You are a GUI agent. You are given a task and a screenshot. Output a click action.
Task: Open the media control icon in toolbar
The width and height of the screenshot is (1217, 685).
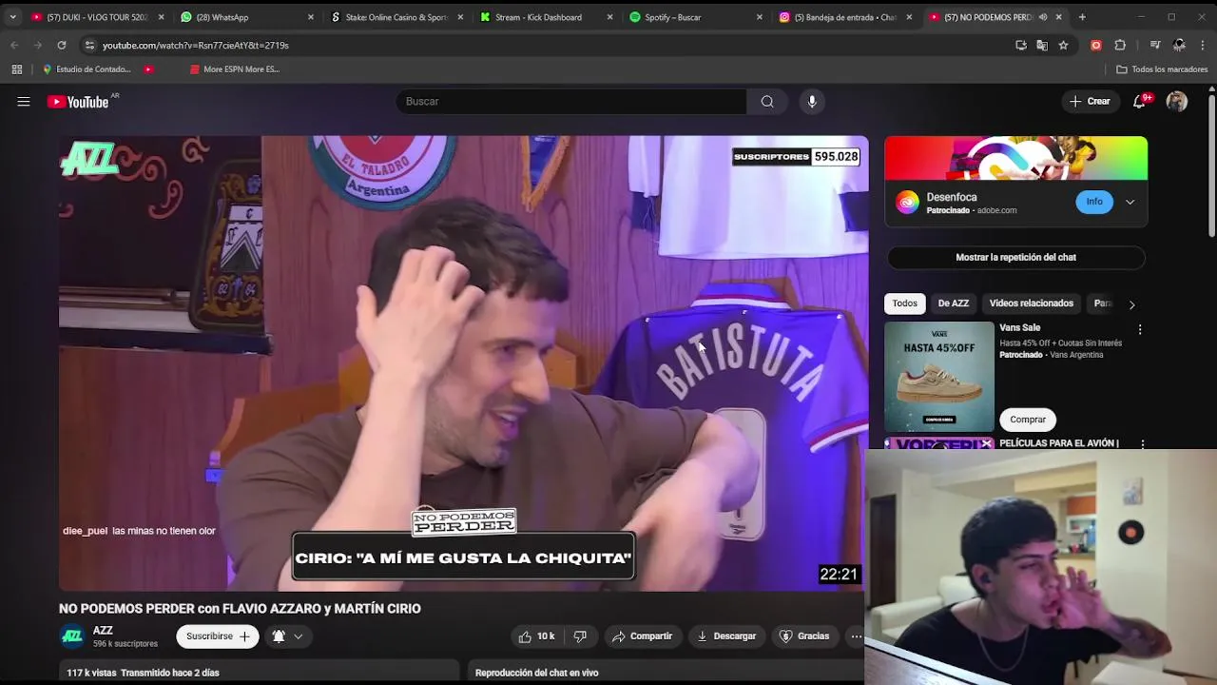pos(1154,45)
